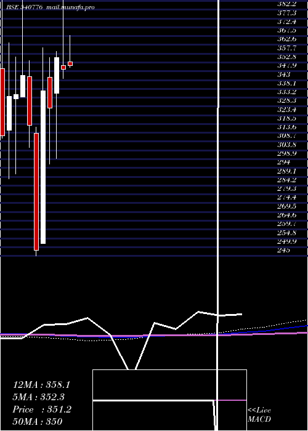Image resolution: width=308 pixels, height=431 pixels.
Task: Select the 264.6 price axis label
Action: point(286,216)
